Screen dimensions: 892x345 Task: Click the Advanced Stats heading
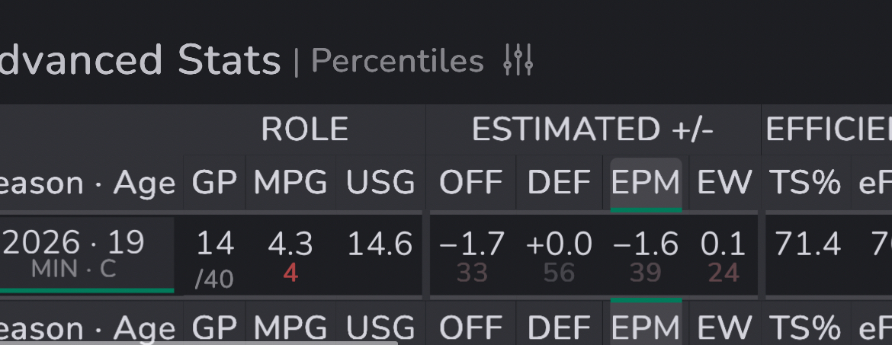140,60
